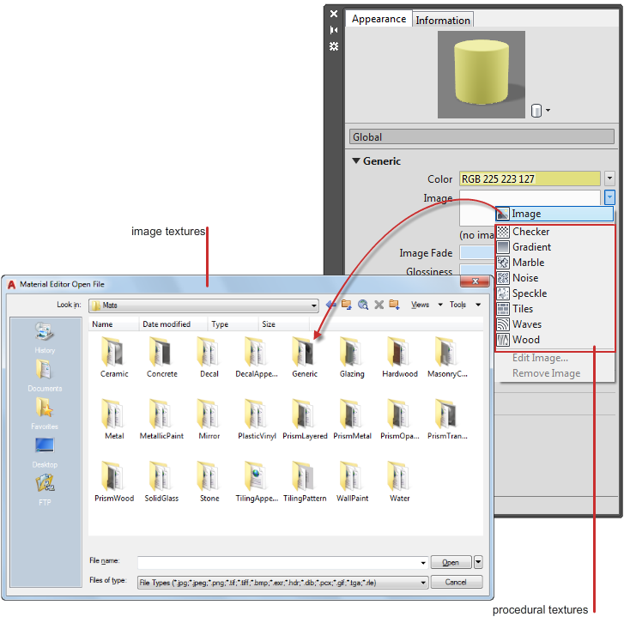The width and height of the screenshot is (630, 623).
Task: Select the Generic folder
Action: coord(305,356)
